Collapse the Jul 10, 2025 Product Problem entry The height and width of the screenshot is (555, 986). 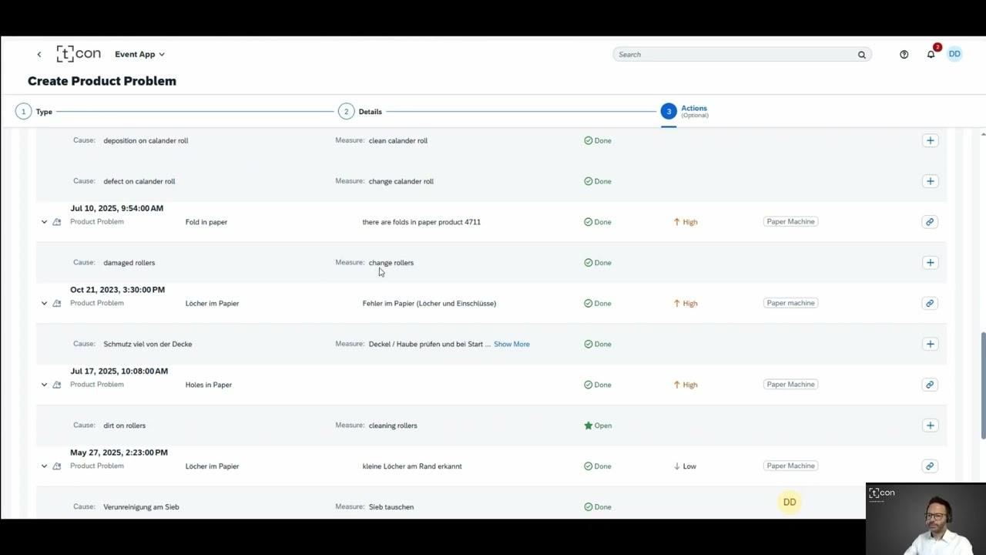point(44,221)
